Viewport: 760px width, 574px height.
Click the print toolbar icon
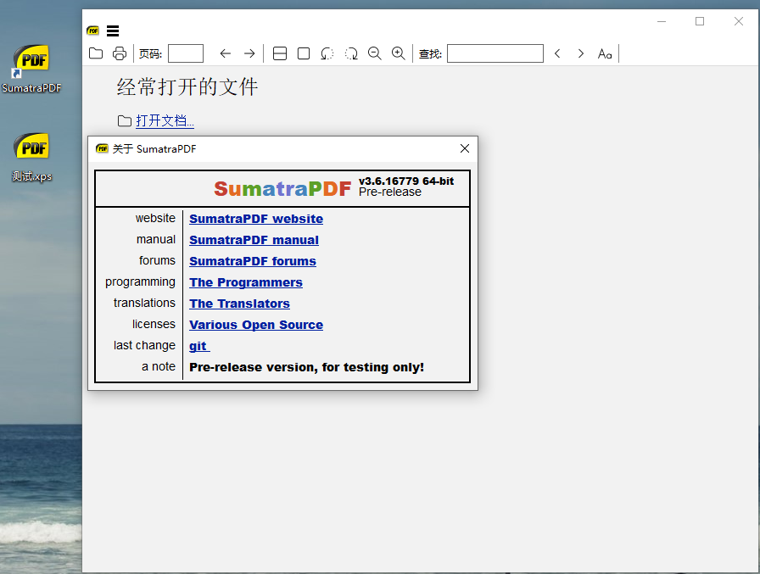(x=120, y=53)
